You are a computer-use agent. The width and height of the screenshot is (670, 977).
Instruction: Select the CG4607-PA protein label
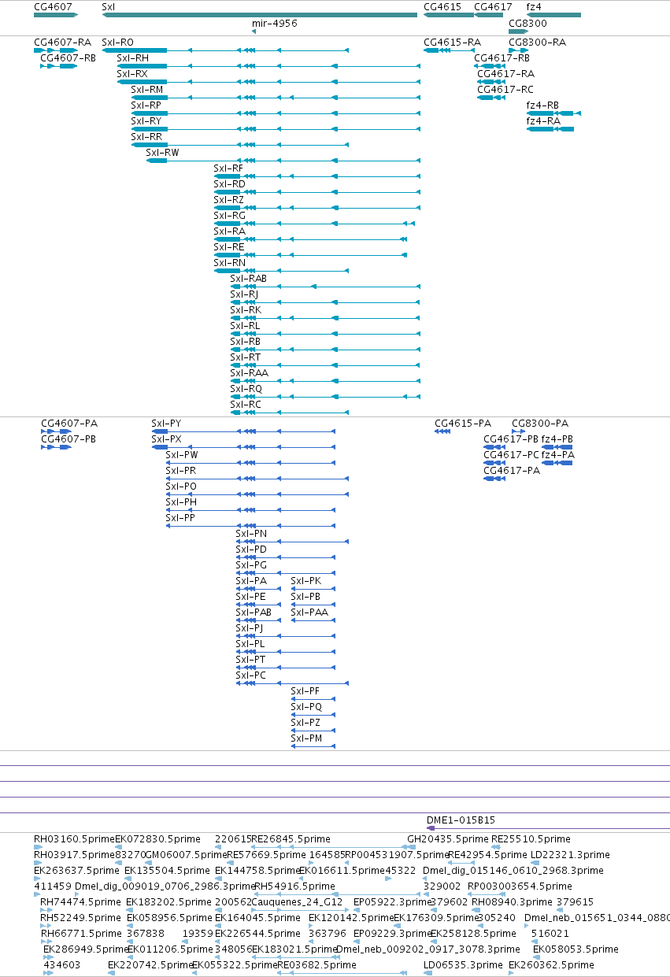pyautogui.click(x=69, y=424)
